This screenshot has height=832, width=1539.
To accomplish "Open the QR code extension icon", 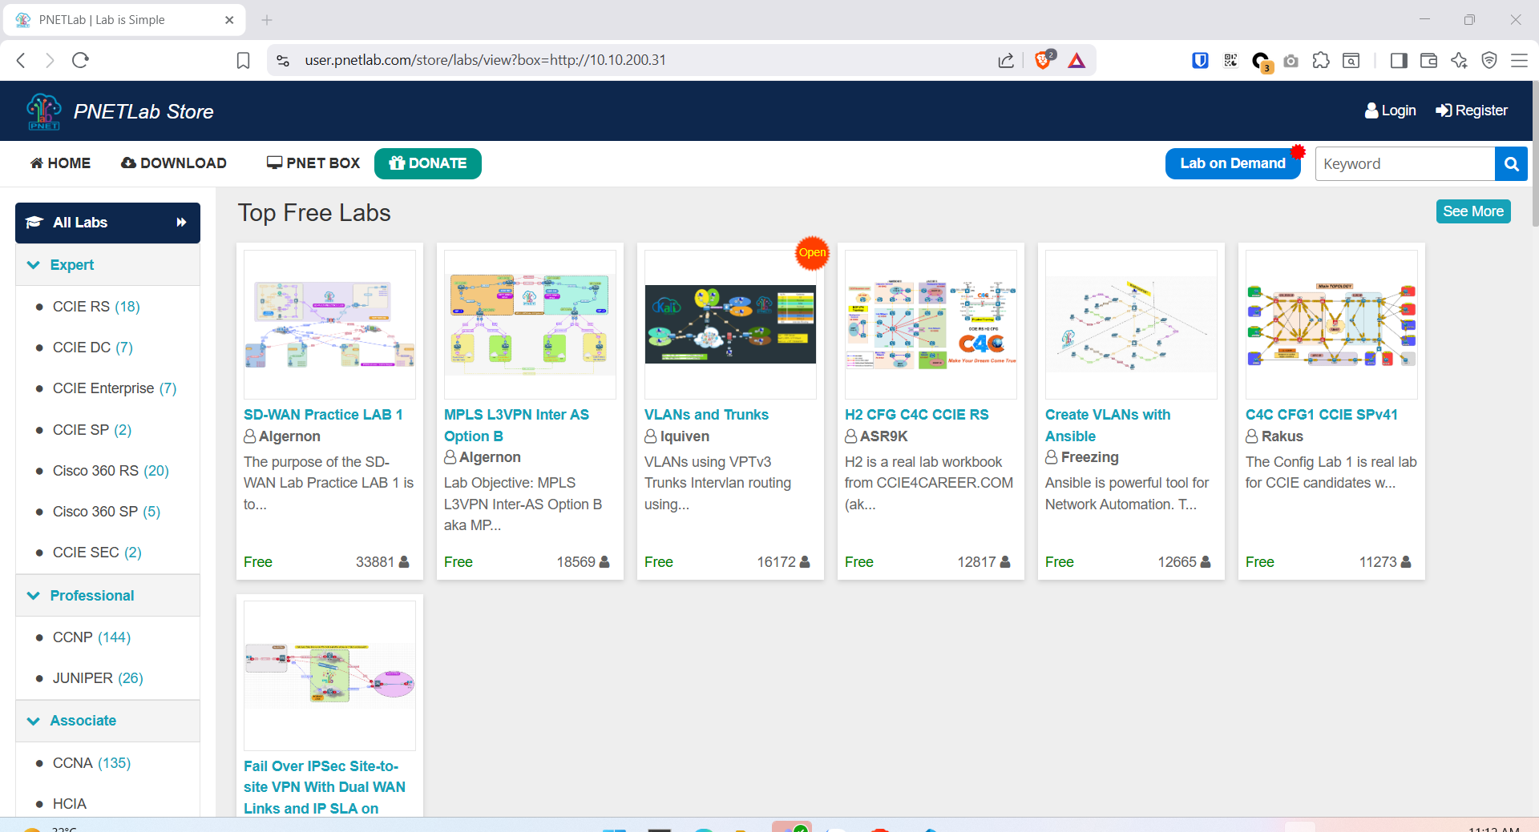I will pyautogui.click(x=1230, y=60).
